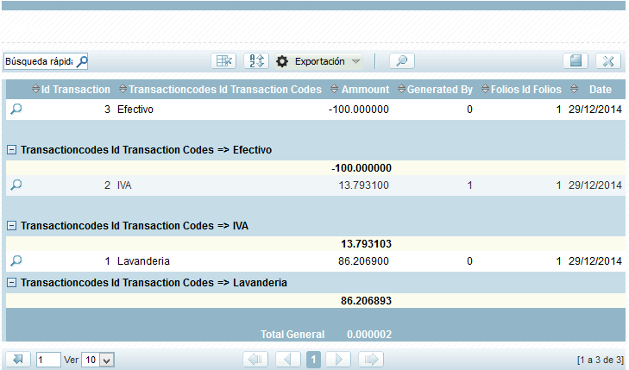Screen dimensions: 629x370
Task: Click the advanced search button in toolbar
Action: click(402, 61)
